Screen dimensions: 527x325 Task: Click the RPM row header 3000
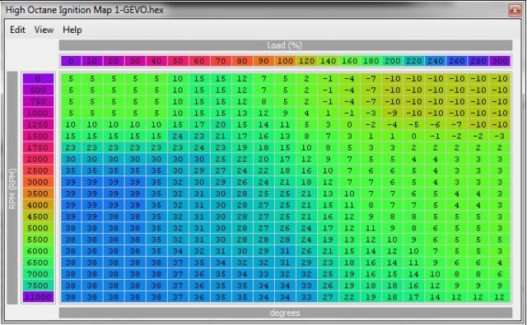click(38, 182)
